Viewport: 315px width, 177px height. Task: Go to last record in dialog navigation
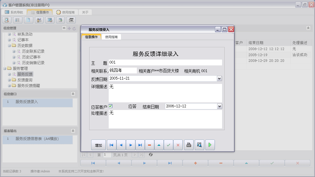[140, 145]
